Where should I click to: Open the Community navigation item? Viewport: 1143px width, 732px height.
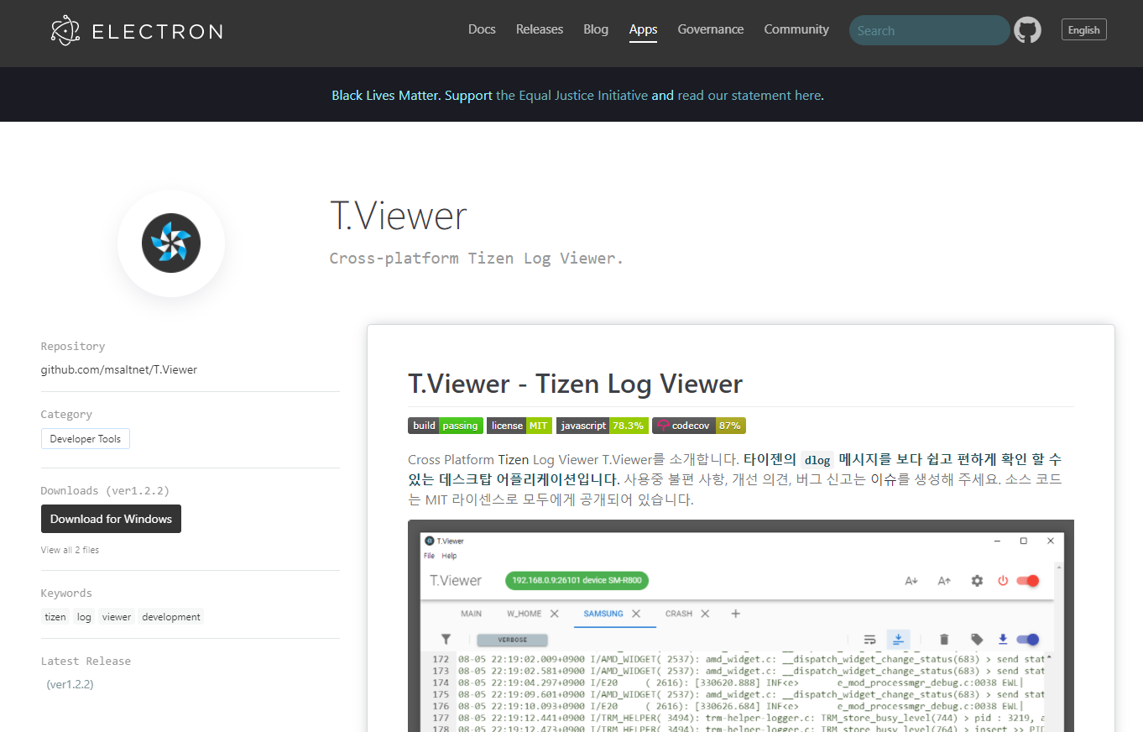[796, 29]
